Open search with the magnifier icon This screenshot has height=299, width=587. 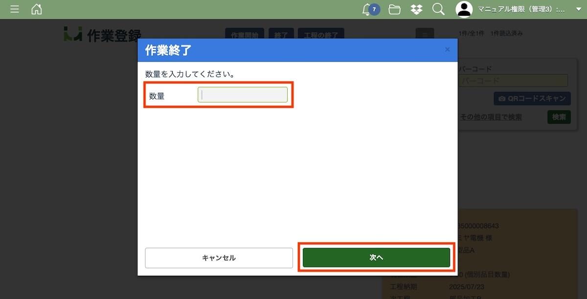(438, 9)
